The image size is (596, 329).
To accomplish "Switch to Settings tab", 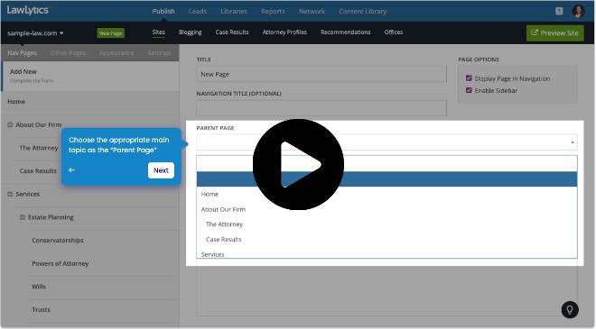I will pyautogui.click(x=159, y=53).
